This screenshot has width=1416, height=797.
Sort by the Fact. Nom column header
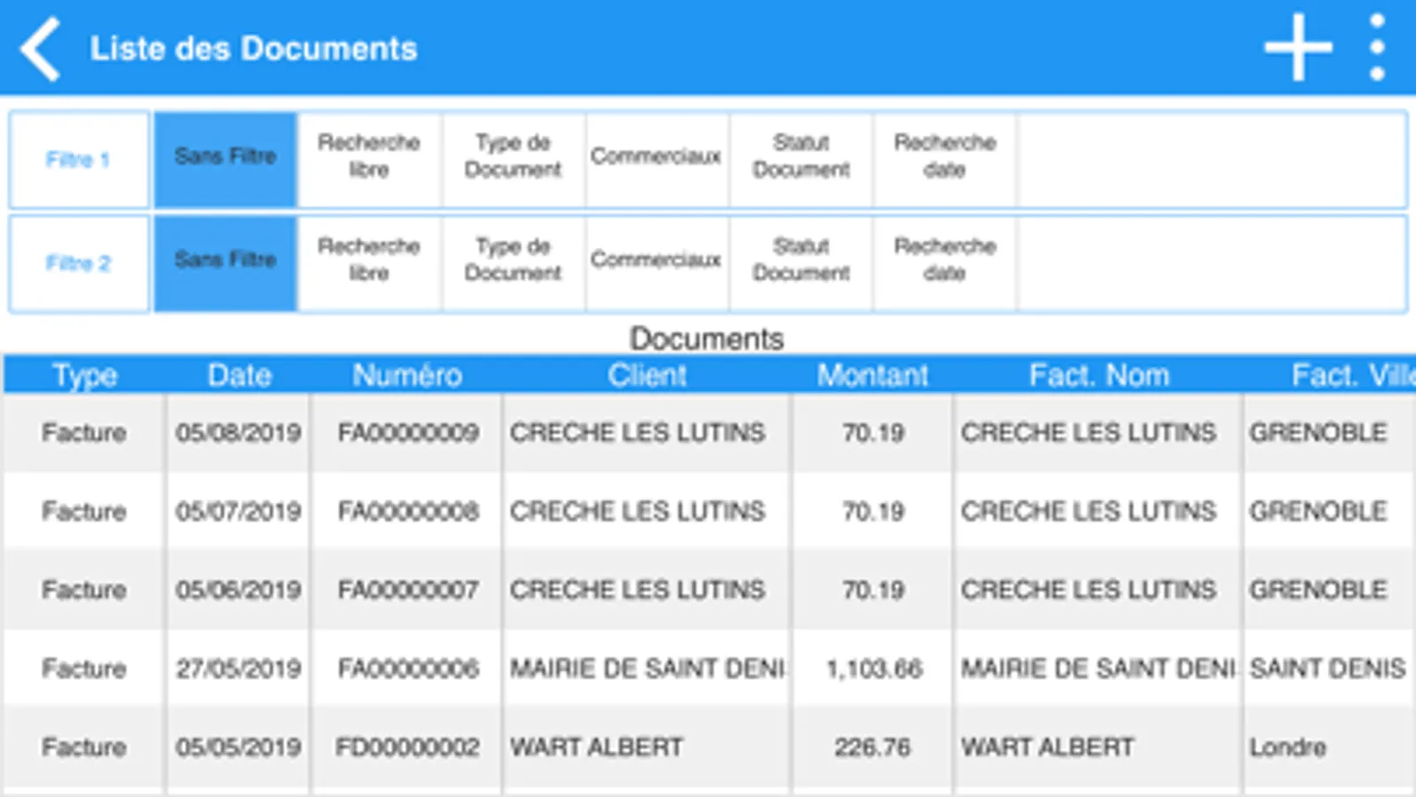pos(1099,375)
